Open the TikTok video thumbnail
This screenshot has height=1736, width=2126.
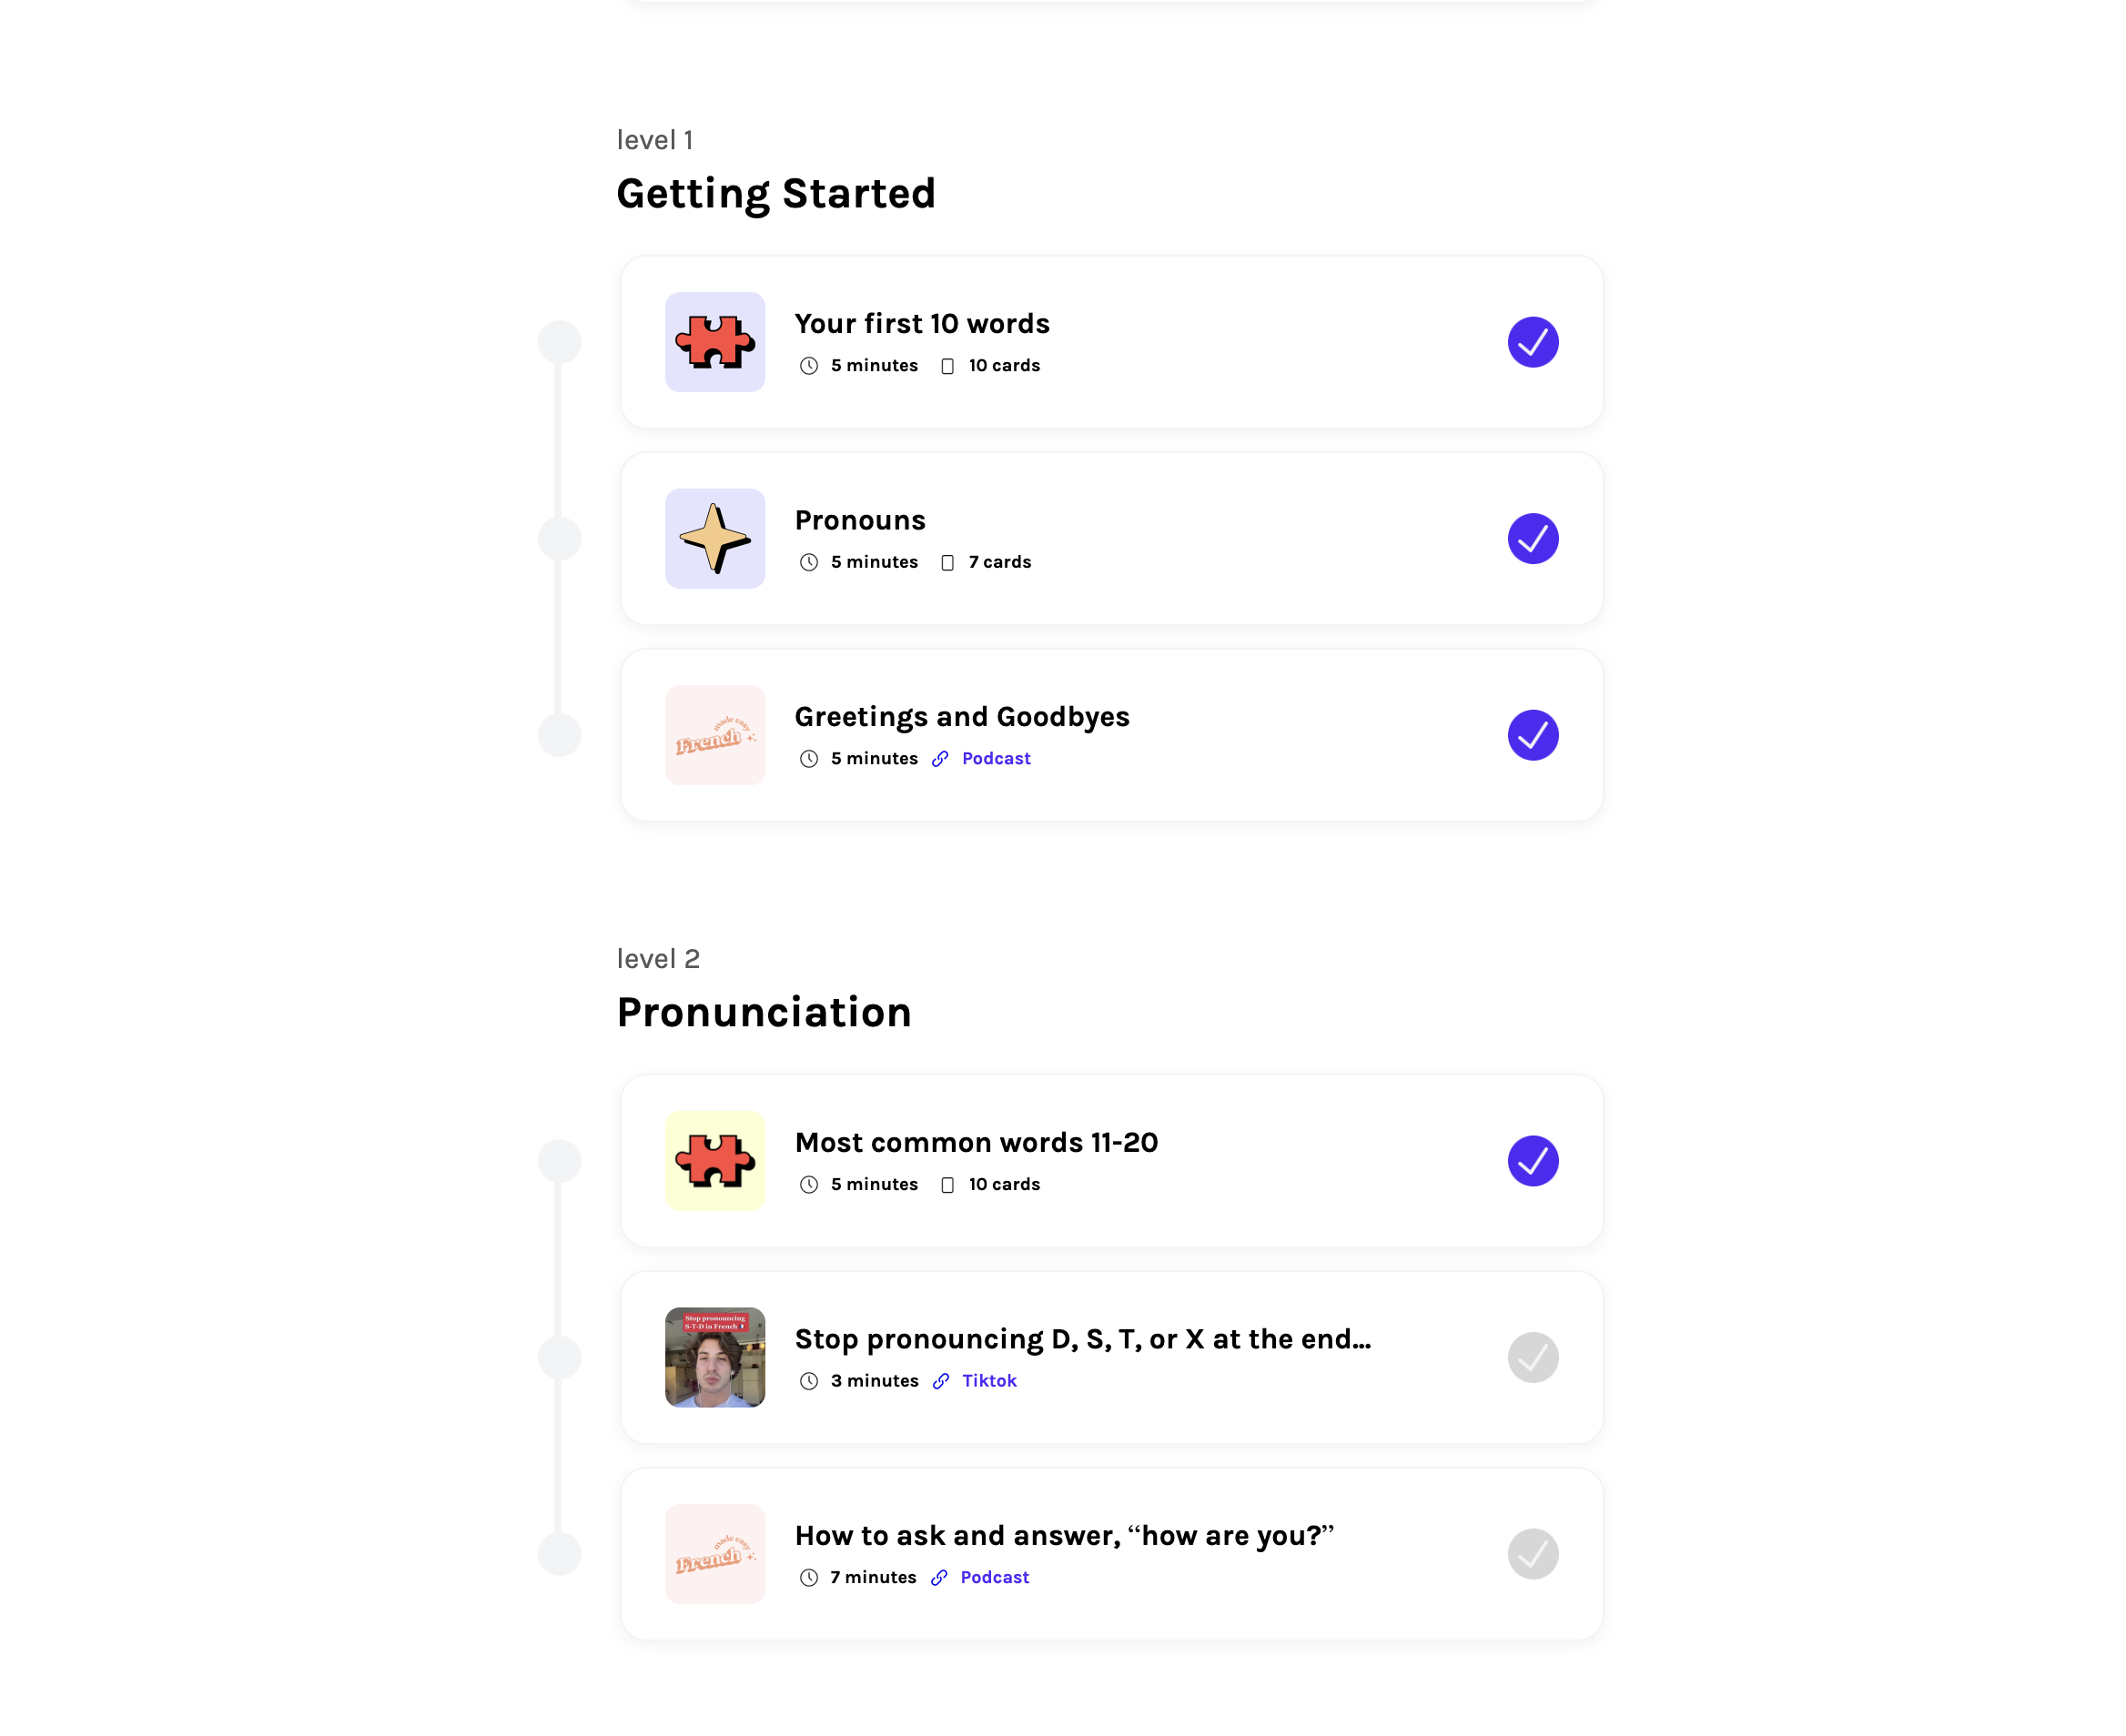pos(715,1357)
